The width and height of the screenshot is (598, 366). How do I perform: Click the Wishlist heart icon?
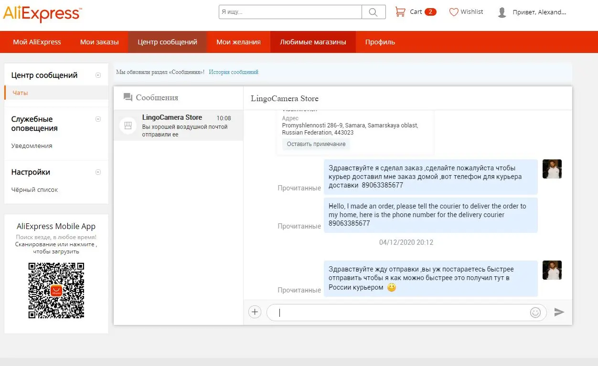pos(454,12)
